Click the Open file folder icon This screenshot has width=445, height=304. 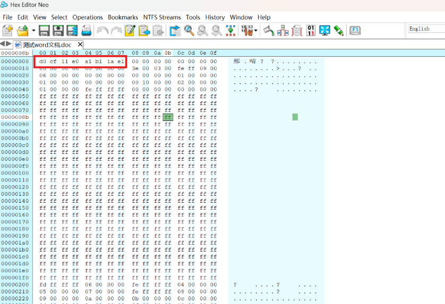(x=22, y=31)
